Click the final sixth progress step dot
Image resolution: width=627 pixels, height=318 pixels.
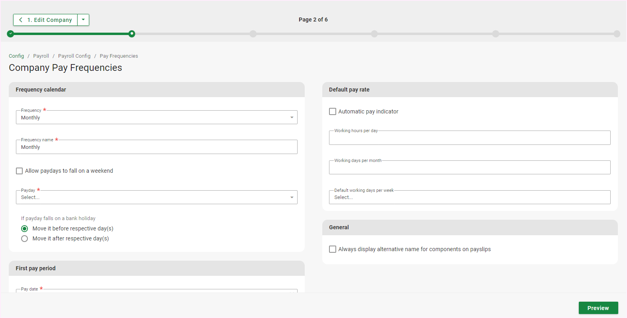click(617, 34)
